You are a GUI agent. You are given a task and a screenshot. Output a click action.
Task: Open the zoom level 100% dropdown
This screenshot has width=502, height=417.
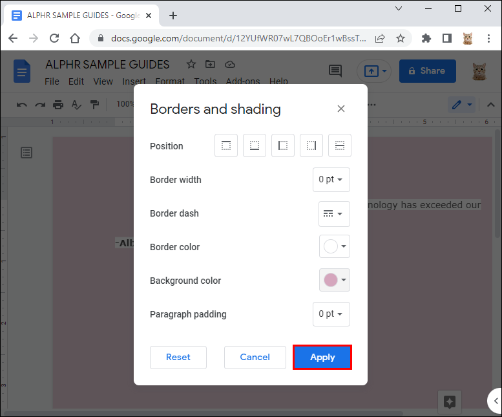pyautogui.click(x=125, y=104)
